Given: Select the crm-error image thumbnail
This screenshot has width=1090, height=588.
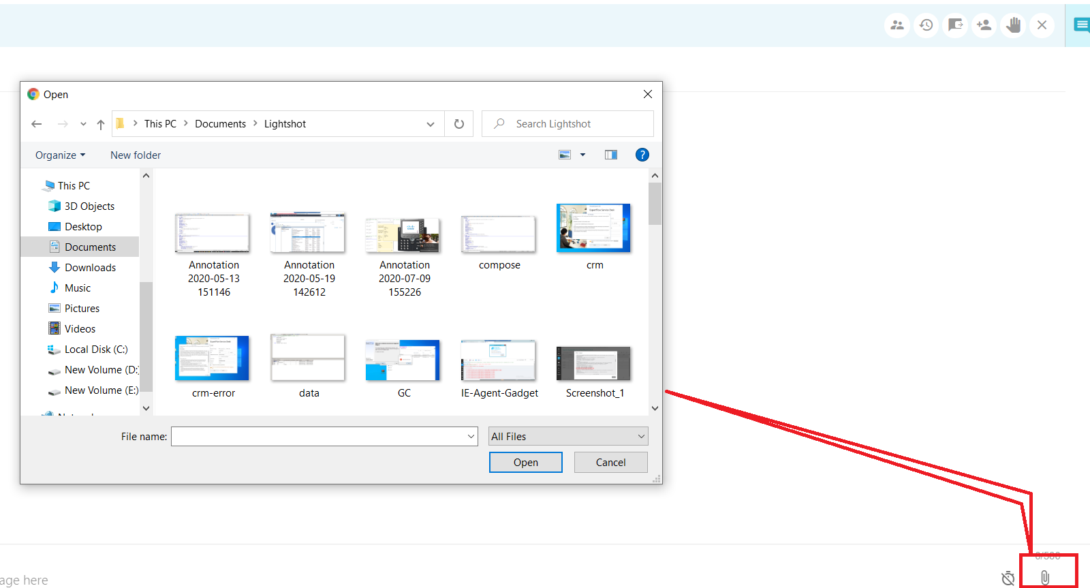Looking at the screenshot, I should pyautogui.click(x=213, y=359).
